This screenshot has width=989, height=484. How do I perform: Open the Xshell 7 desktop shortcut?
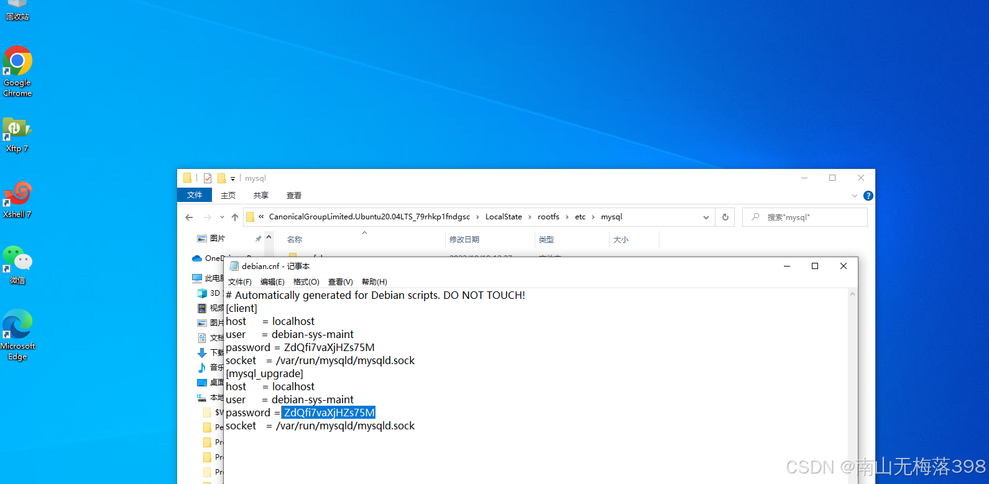17,200
